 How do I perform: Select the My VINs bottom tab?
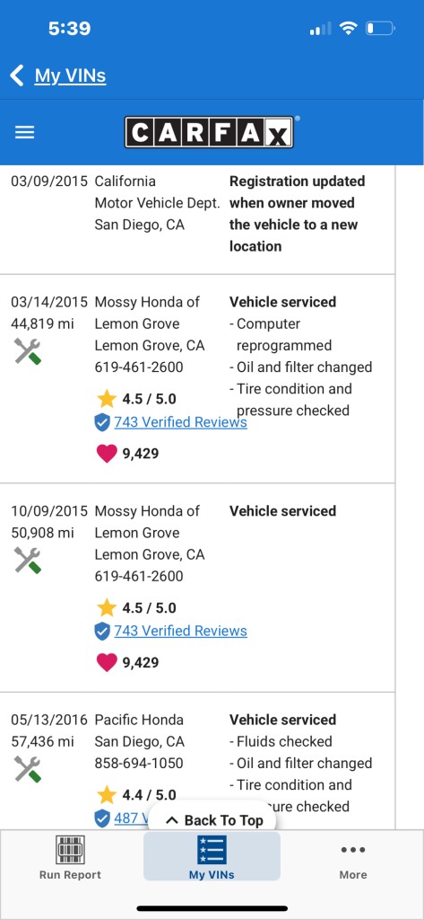tap(212, 856)
